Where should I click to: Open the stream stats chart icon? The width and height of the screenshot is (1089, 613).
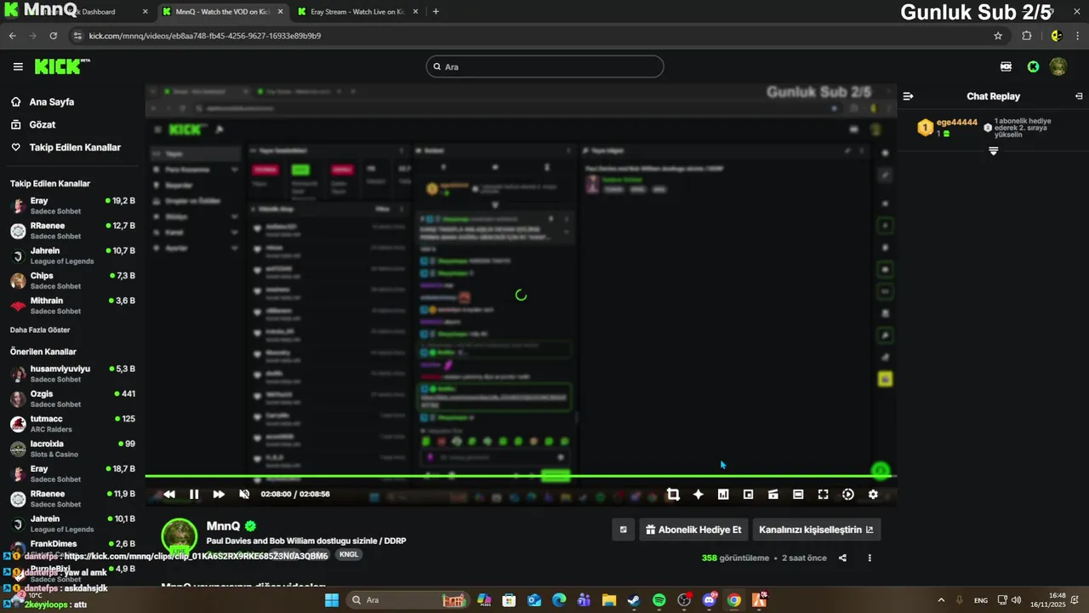[x=723, y=494]
